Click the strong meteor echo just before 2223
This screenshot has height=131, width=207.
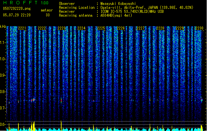tap(61, 101)
